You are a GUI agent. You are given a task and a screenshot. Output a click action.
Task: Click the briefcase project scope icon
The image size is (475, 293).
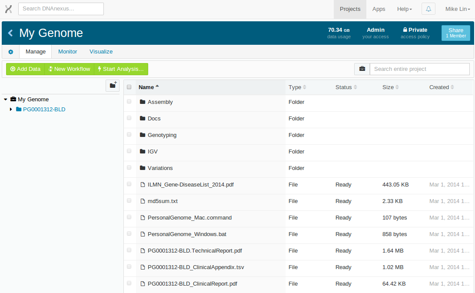click(362, 69)
